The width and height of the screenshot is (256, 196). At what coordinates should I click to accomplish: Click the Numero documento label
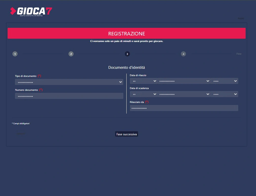coord(26,90)
